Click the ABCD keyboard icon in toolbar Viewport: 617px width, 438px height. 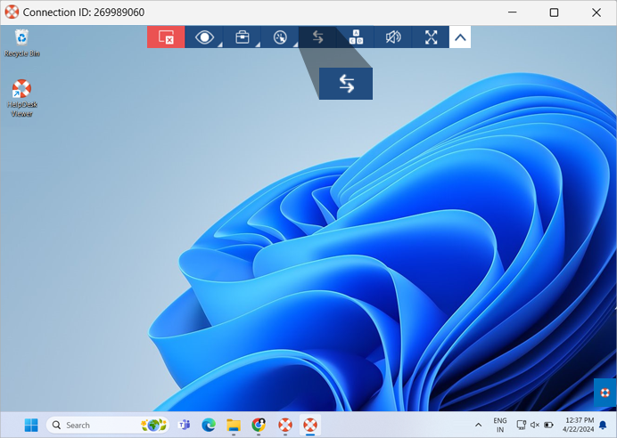(x=356, y=37)
